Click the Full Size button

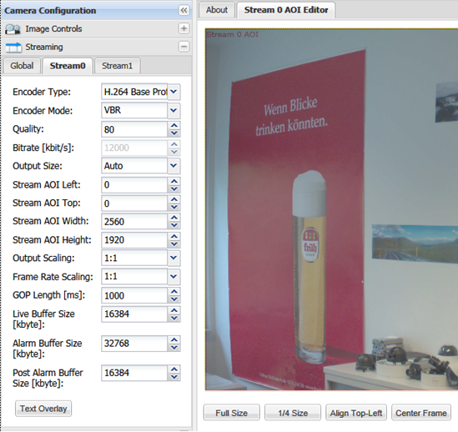click(x=232, y=413)
